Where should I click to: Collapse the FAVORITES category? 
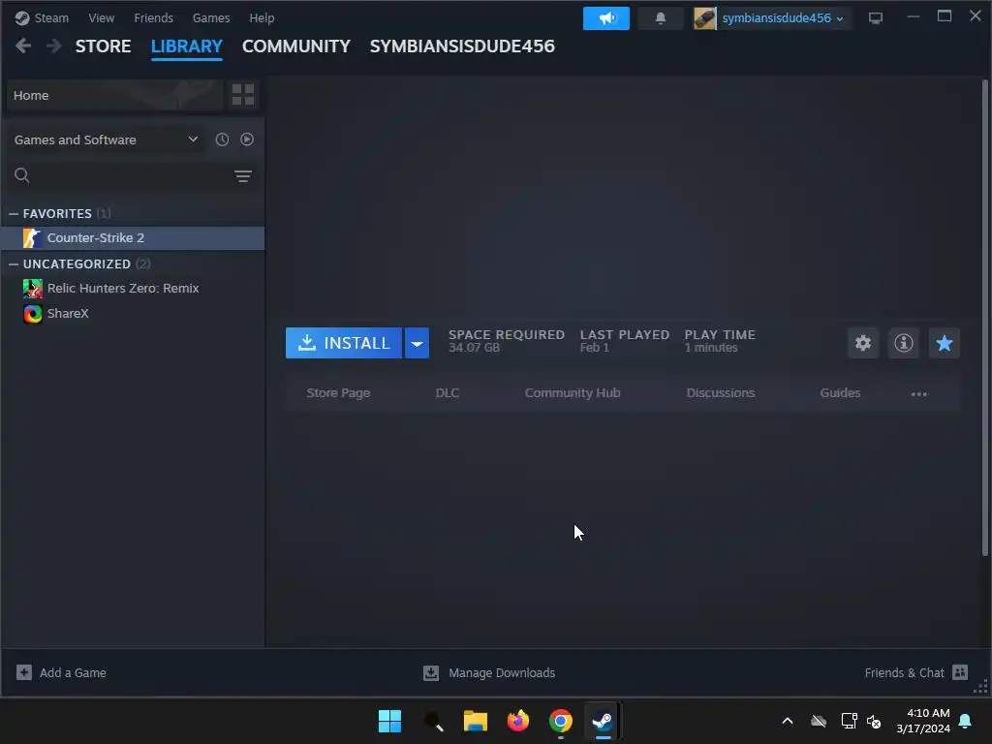click(14, 214)
